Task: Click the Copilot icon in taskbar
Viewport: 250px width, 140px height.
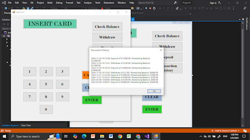Action: pos(75,136)
